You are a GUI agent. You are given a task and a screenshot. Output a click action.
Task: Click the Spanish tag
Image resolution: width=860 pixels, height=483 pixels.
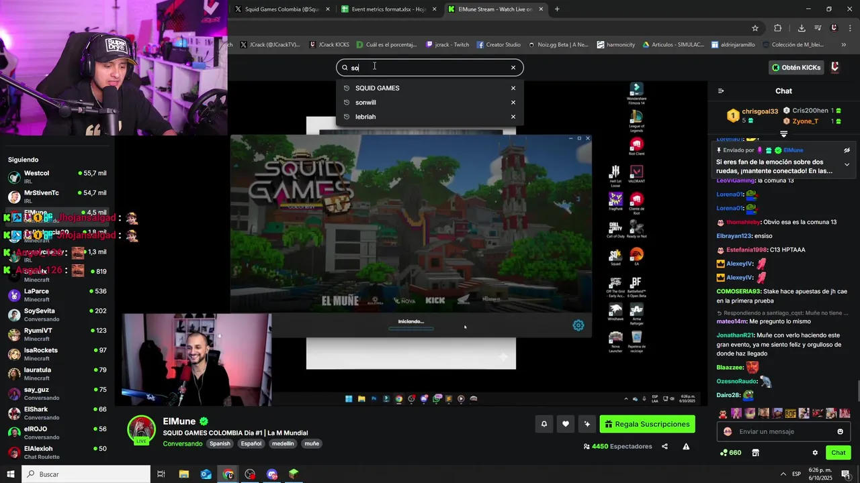pos(220,443)
